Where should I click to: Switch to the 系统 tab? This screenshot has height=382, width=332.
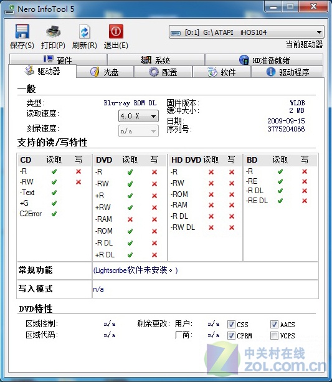[156, 60]
